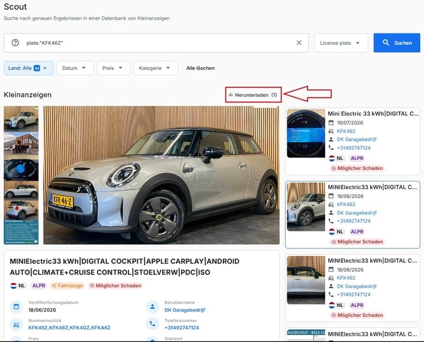The width and height of the screenshot is (424, 342).
Task: Click the download icon beside Herunterladen
Action: pos(230,95)
